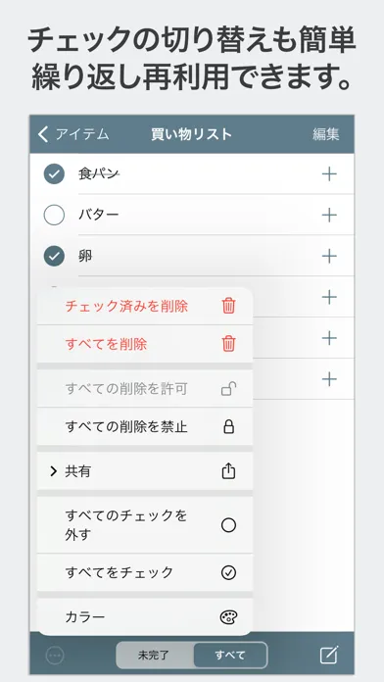Screen dimensions: 384x682
Task: Tap 編集 button in header
Action: tap(326, 134)
